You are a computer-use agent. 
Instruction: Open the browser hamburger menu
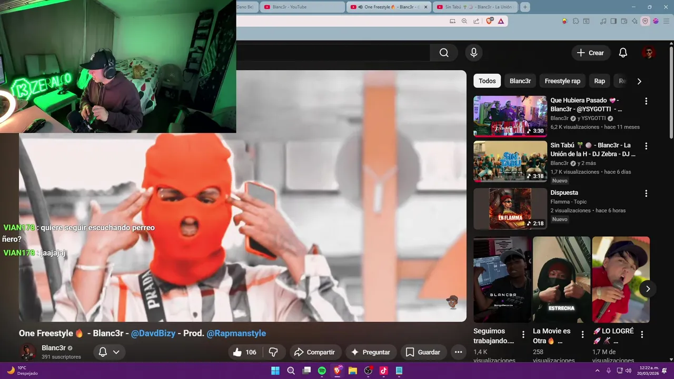tap(666, 21)
